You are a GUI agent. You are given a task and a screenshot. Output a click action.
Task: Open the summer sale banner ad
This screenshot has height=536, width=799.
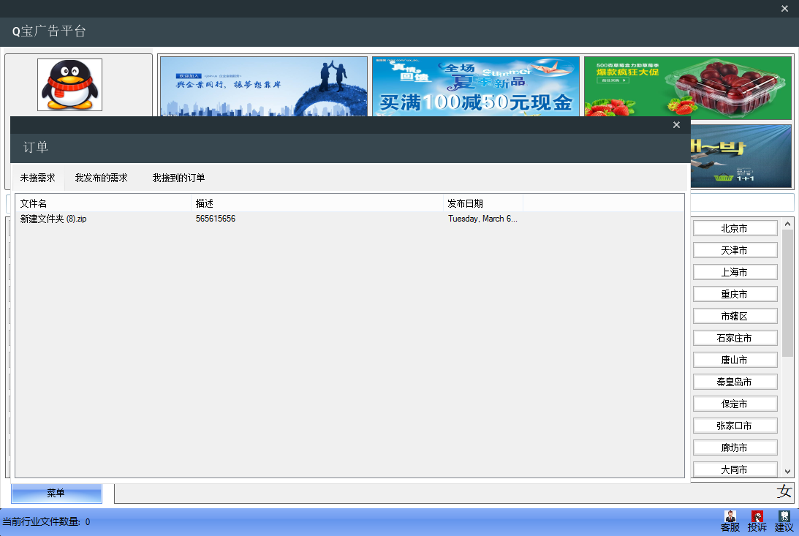pyautogui.click(x=475, y=86)
